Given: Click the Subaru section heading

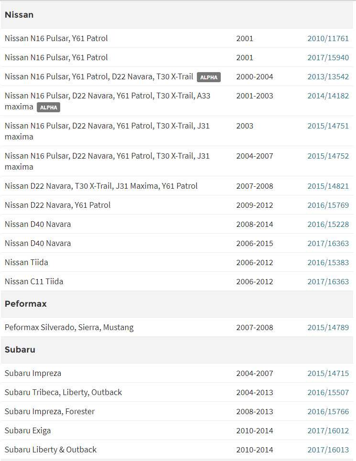Looking at the screenshot, I should 20,350.
